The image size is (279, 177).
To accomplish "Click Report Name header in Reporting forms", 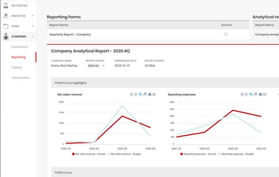I will tap(59, 25).
